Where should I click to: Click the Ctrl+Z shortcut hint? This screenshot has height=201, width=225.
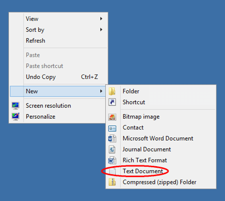pyautogui.click(x=89, y=77)
